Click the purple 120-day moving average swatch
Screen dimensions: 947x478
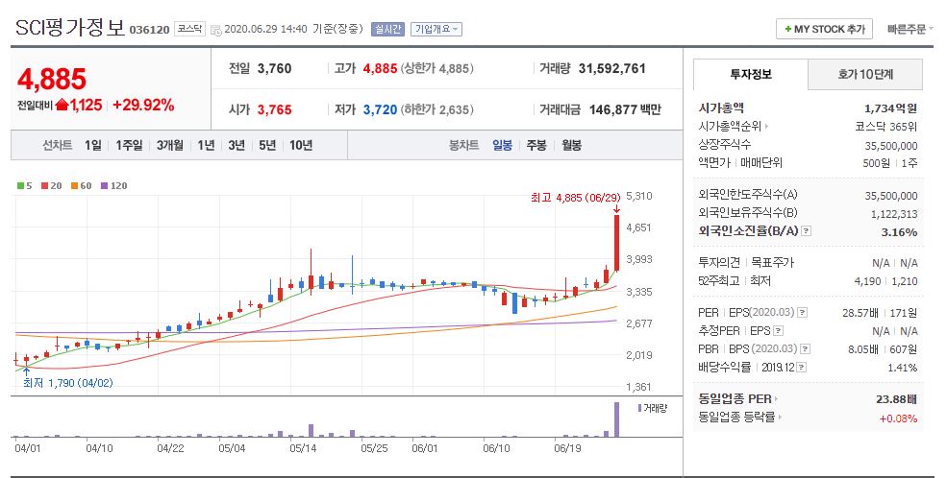104,185
